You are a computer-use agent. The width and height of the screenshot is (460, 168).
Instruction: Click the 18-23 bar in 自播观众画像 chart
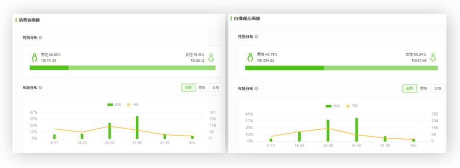(x=299, y=137)
